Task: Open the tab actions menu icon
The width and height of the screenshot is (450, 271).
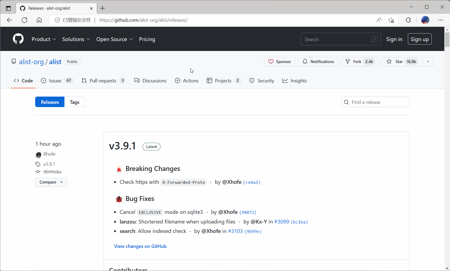Action: point(8,8)
